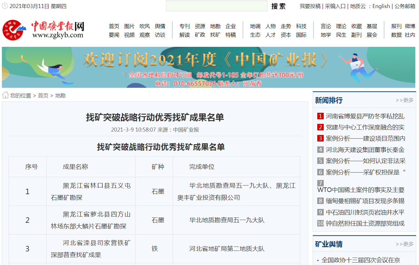
Task: Open the 社内 nav item
Action: point(410,35)
